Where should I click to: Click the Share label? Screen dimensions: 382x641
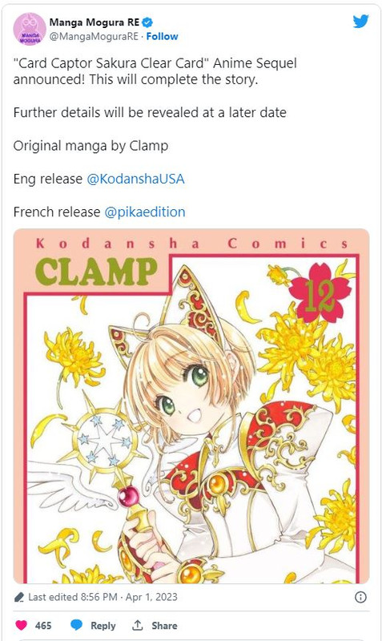click(x=164, y=626)
